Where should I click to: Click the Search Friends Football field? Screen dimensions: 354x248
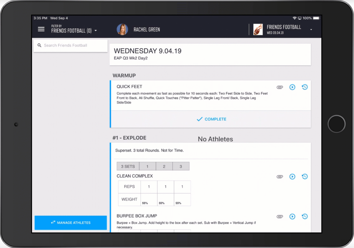click(x=70, y=45)
